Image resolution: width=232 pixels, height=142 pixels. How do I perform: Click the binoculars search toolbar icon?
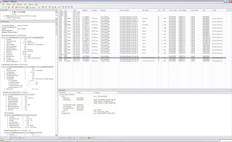55,7
